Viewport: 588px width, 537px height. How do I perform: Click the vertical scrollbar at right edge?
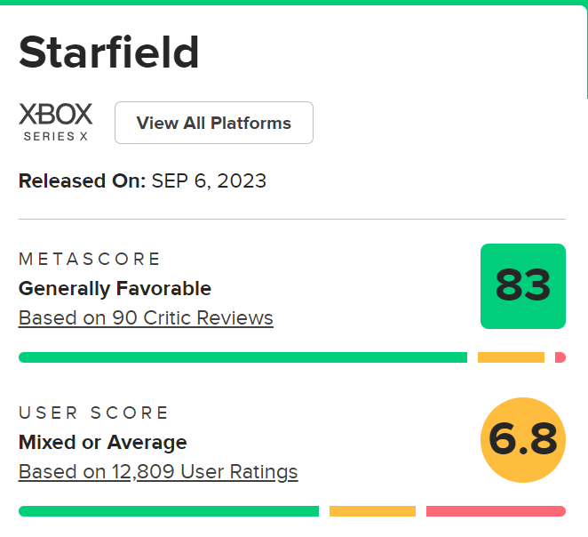[x=585, y=53]
